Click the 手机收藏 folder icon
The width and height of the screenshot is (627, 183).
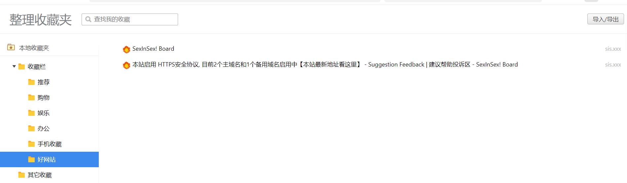(31, 144)
